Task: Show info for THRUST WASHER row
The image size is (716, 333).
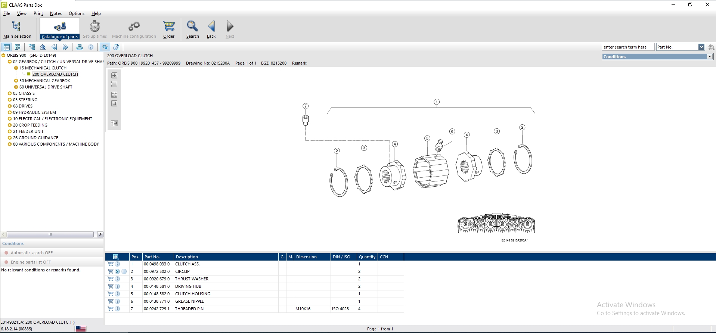Action: [x=117, y=279]
